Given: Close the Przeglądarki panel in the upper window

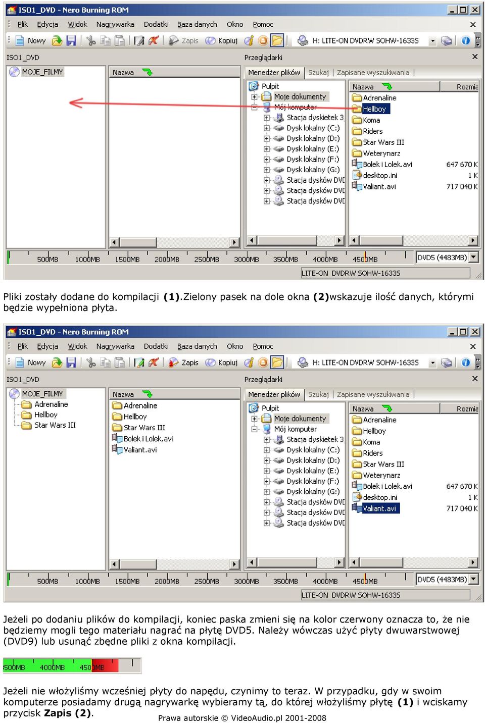Looking at the screenshot, I should [475, 57].
